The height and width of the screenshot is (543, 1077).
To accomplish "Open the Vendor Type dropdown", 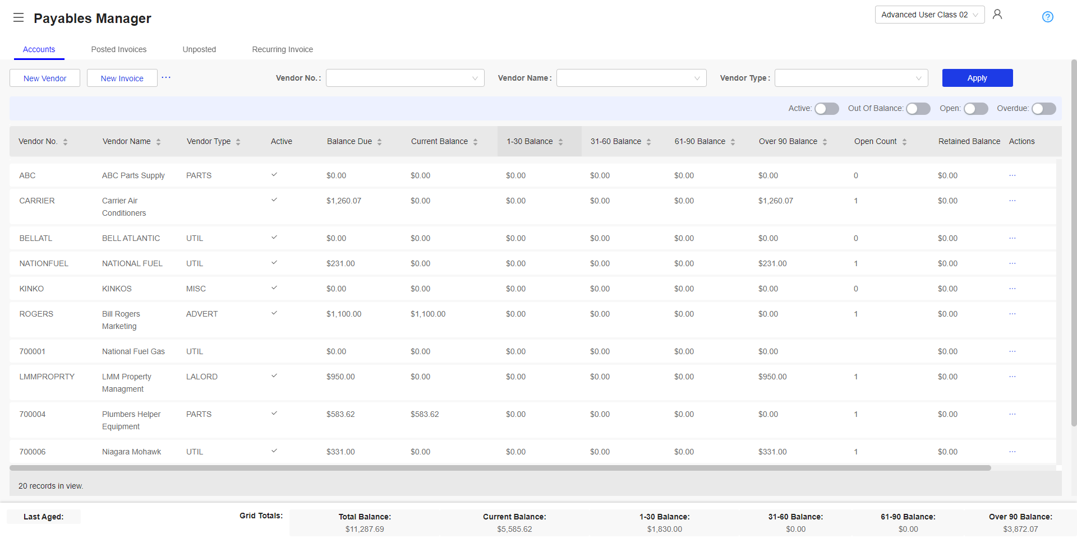I will pyautogui.click(x=851, y=78).
